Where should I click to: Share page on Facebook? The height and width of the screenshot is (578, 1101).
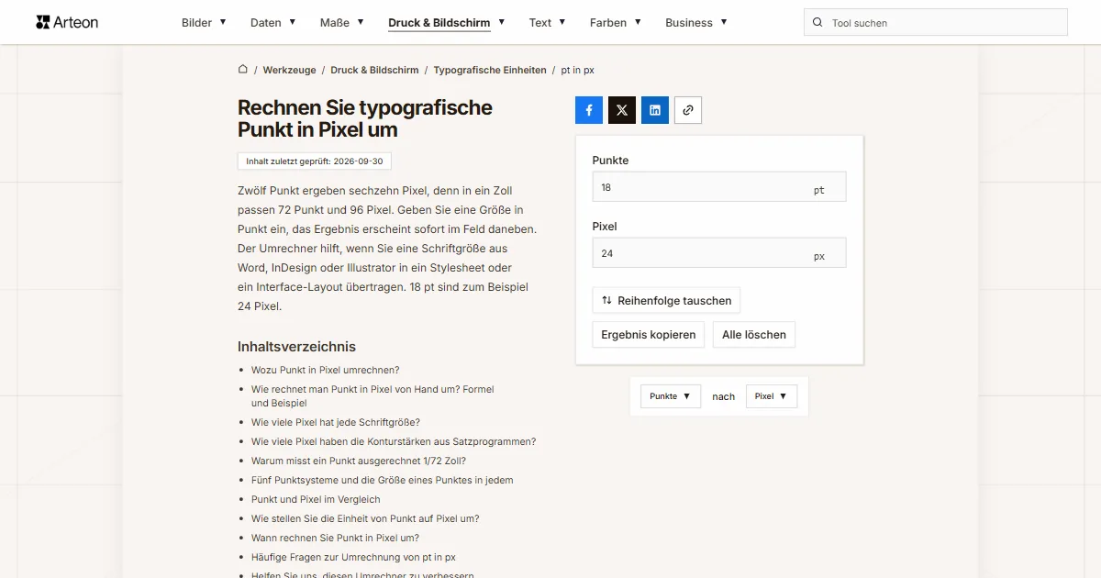pos(589,110)
